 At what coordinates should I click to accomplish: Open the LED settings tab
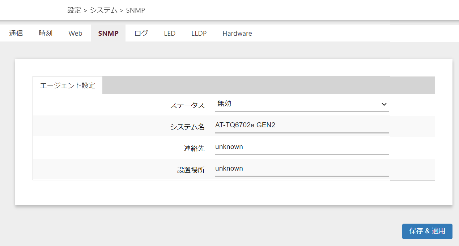tap(170, 34)
